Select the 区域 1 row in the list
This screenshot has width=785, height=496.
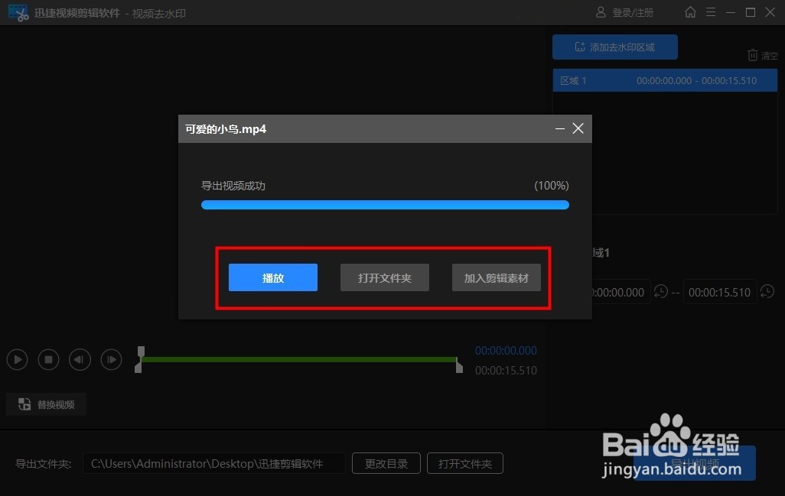pos(665,80)
